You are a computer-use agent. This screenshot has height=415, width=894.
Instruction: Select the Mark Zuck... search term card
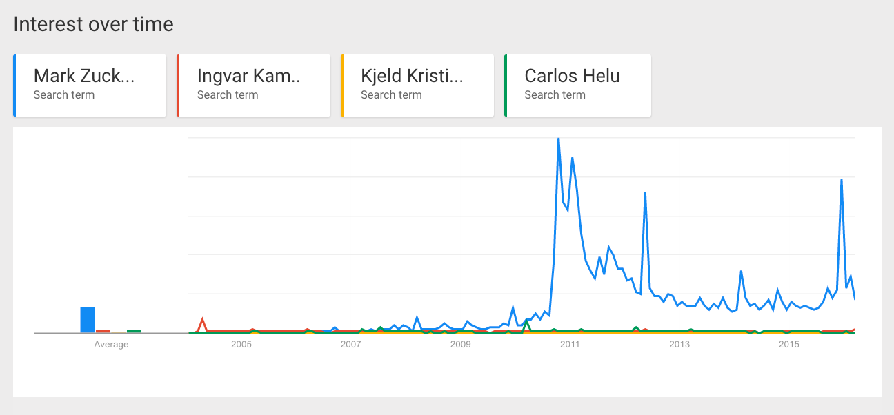click(90, 85)
